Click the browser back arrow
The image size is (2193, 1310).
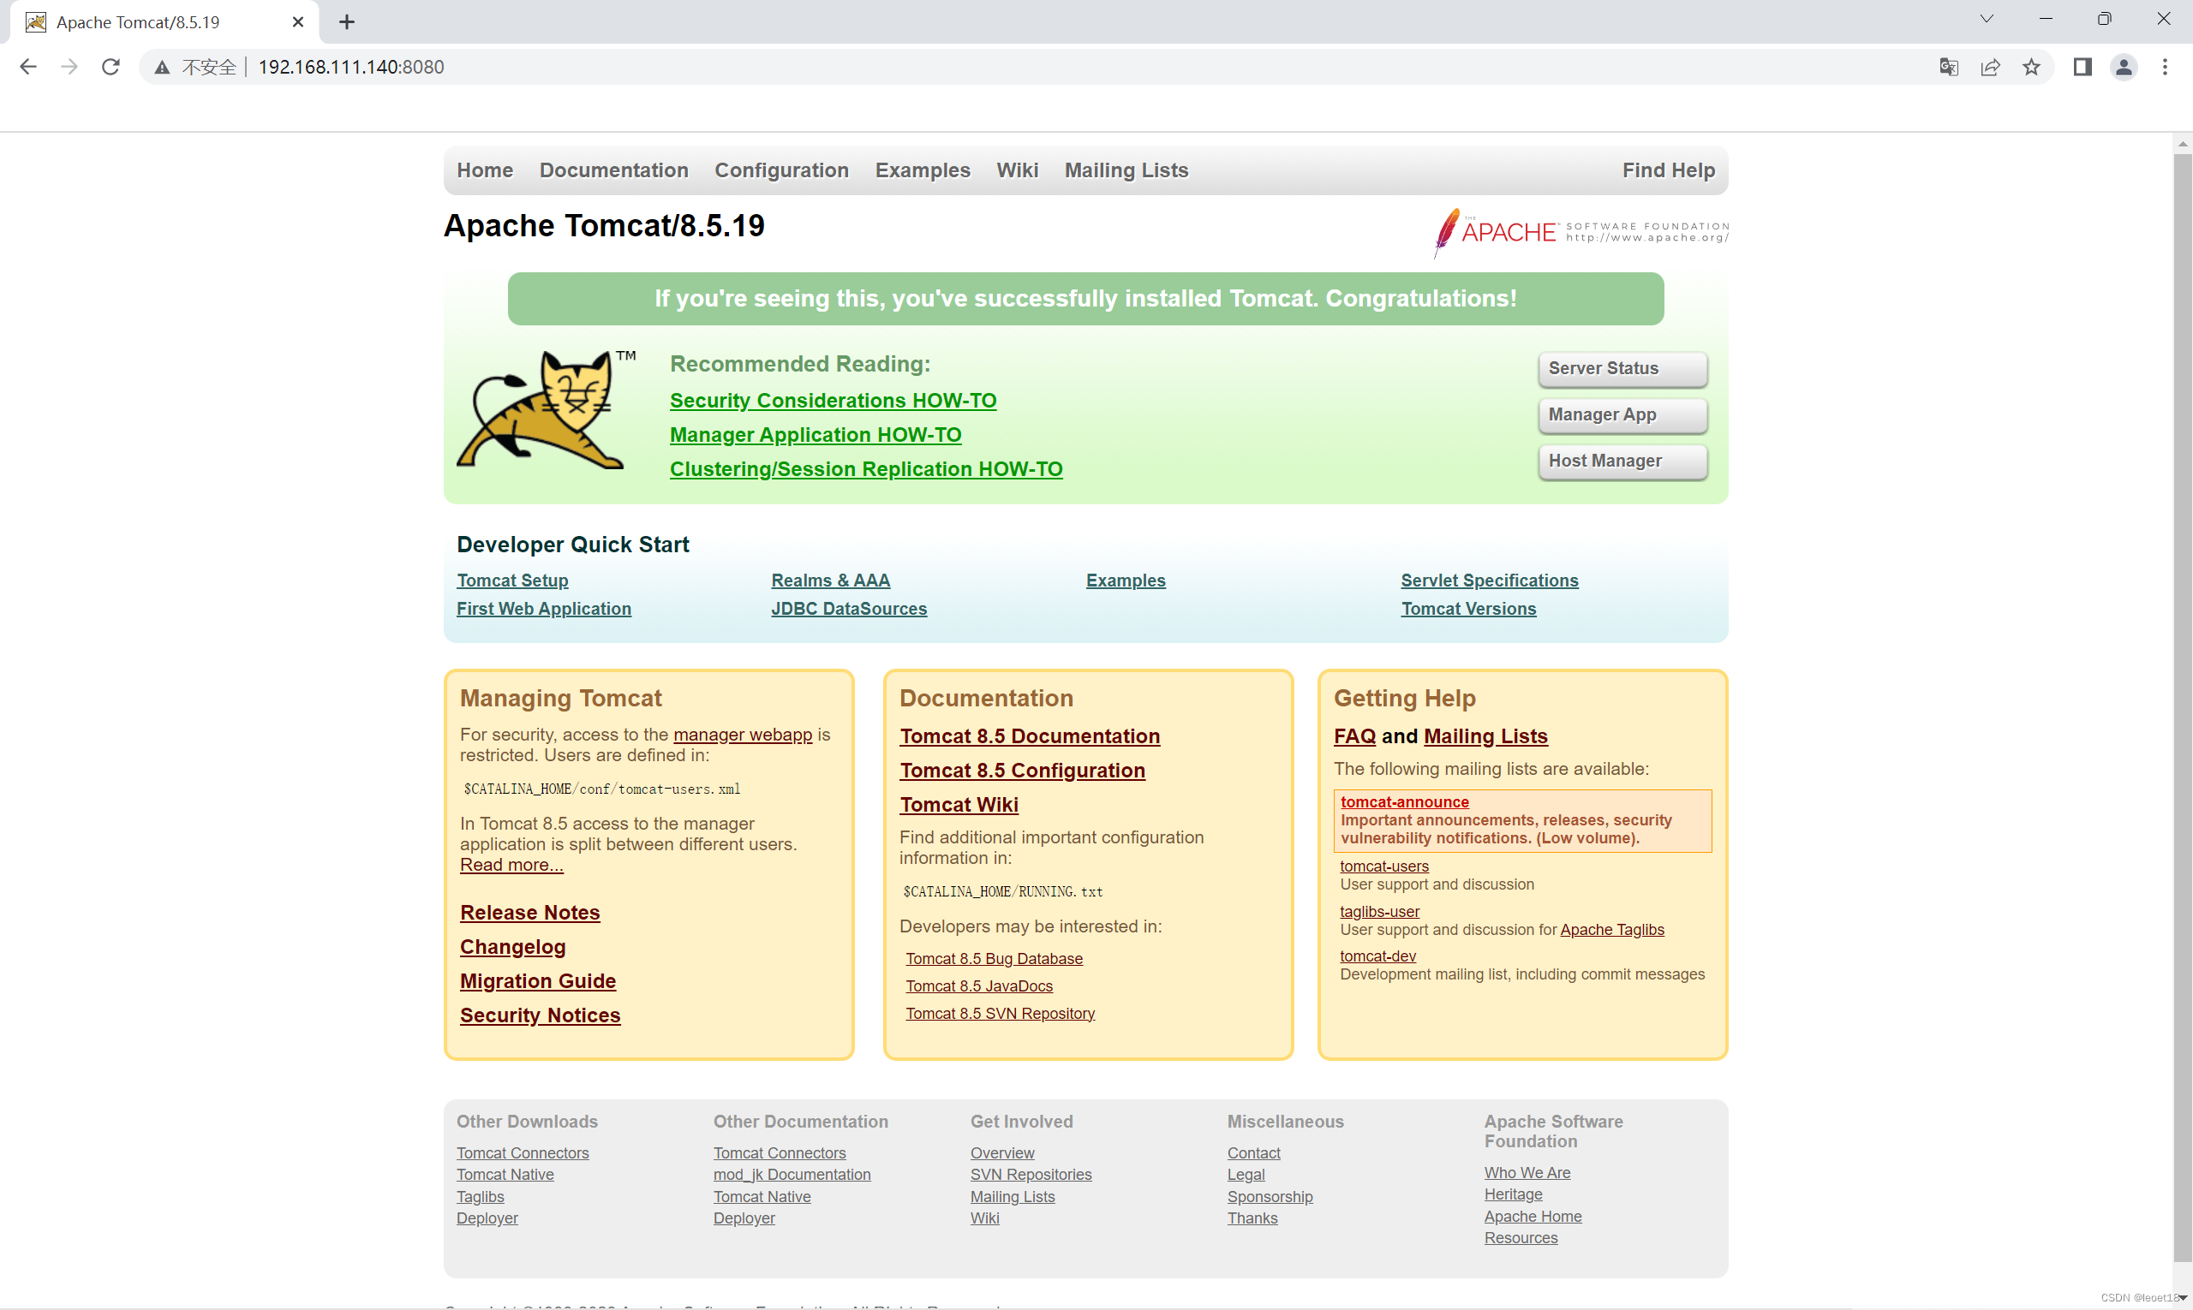pyautogui.click(x=27, y=67)
